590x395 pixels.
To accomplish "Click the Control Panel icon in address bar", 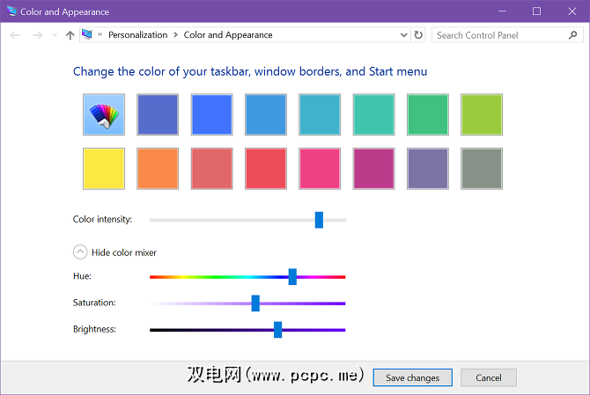I will (87, 34).
